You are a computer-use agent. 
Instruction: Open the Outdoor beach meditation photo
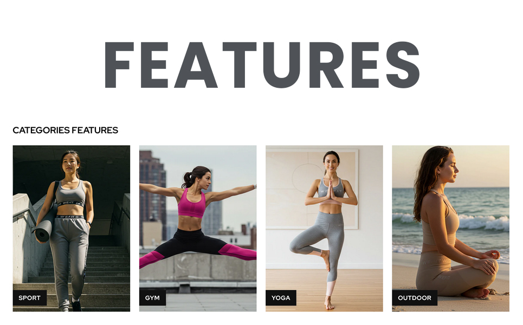[x=450, y=229]
